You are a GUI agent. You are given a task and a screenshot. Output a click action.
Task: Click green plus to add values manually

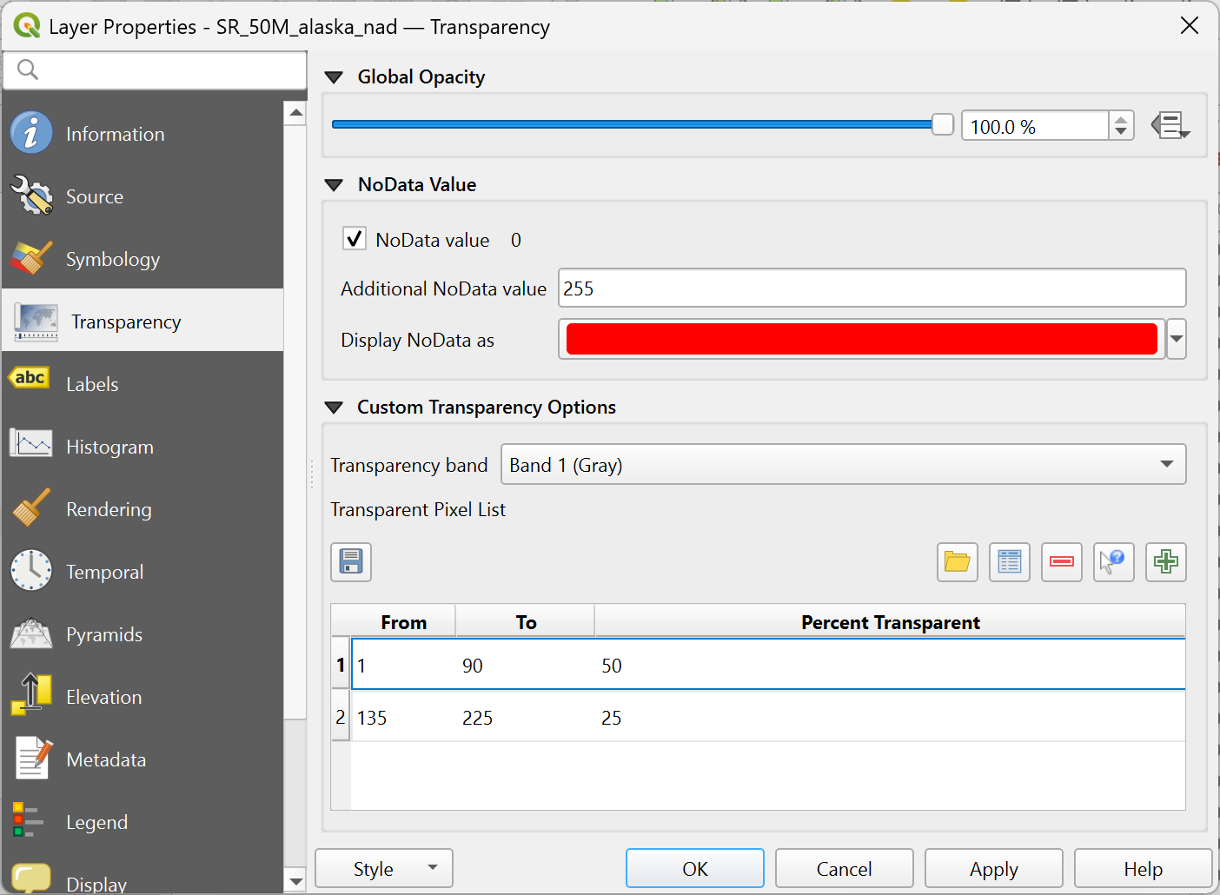pyautogui.click(x=1165, y=562)
